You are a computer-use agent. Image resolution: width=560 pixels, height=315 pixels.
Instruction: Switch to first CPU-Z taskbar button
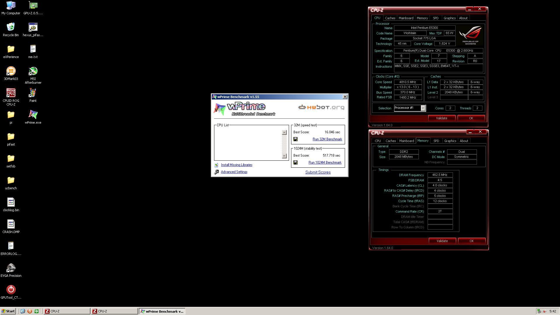click(x=67, y=311)
